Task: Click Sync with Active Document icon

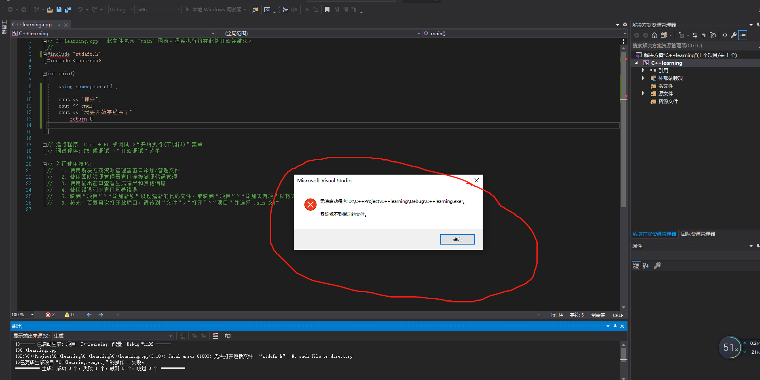Action: pos(695,35)
